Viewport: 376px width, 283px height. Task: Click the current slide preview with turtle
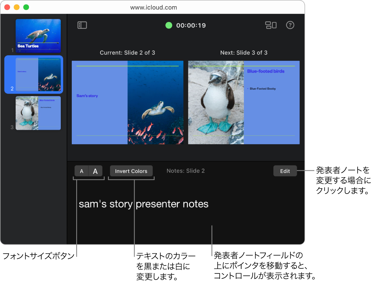(128, 102)
